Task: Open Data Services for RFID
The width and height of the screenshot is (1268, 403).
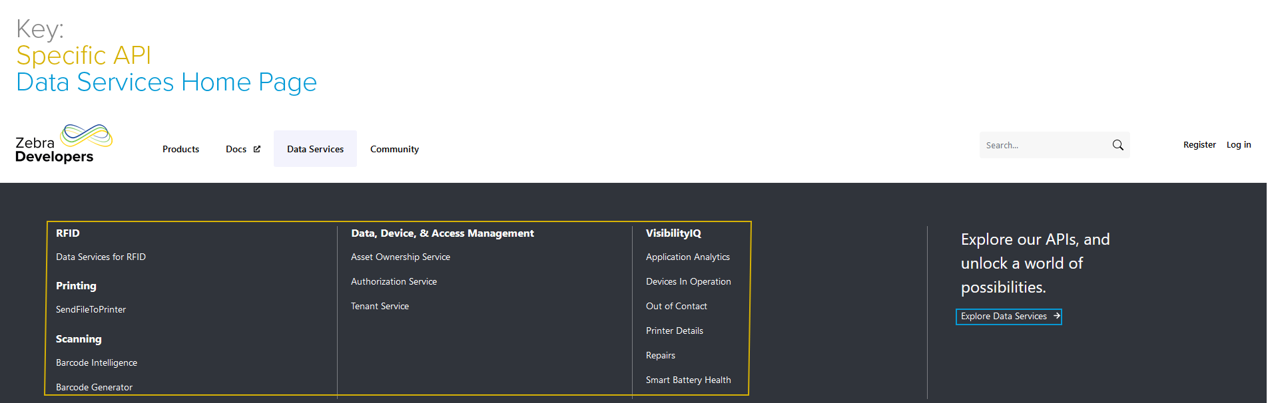Action: coord(101,257)
